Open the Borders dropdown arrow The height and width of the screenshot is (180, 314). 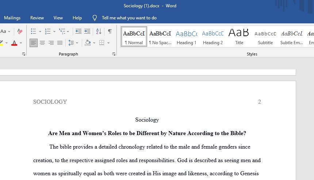(108, 43)
